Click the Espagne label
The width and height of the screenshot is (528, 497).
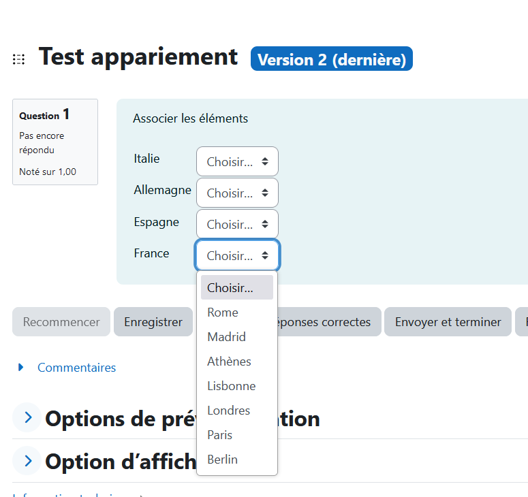coord(156,222)
